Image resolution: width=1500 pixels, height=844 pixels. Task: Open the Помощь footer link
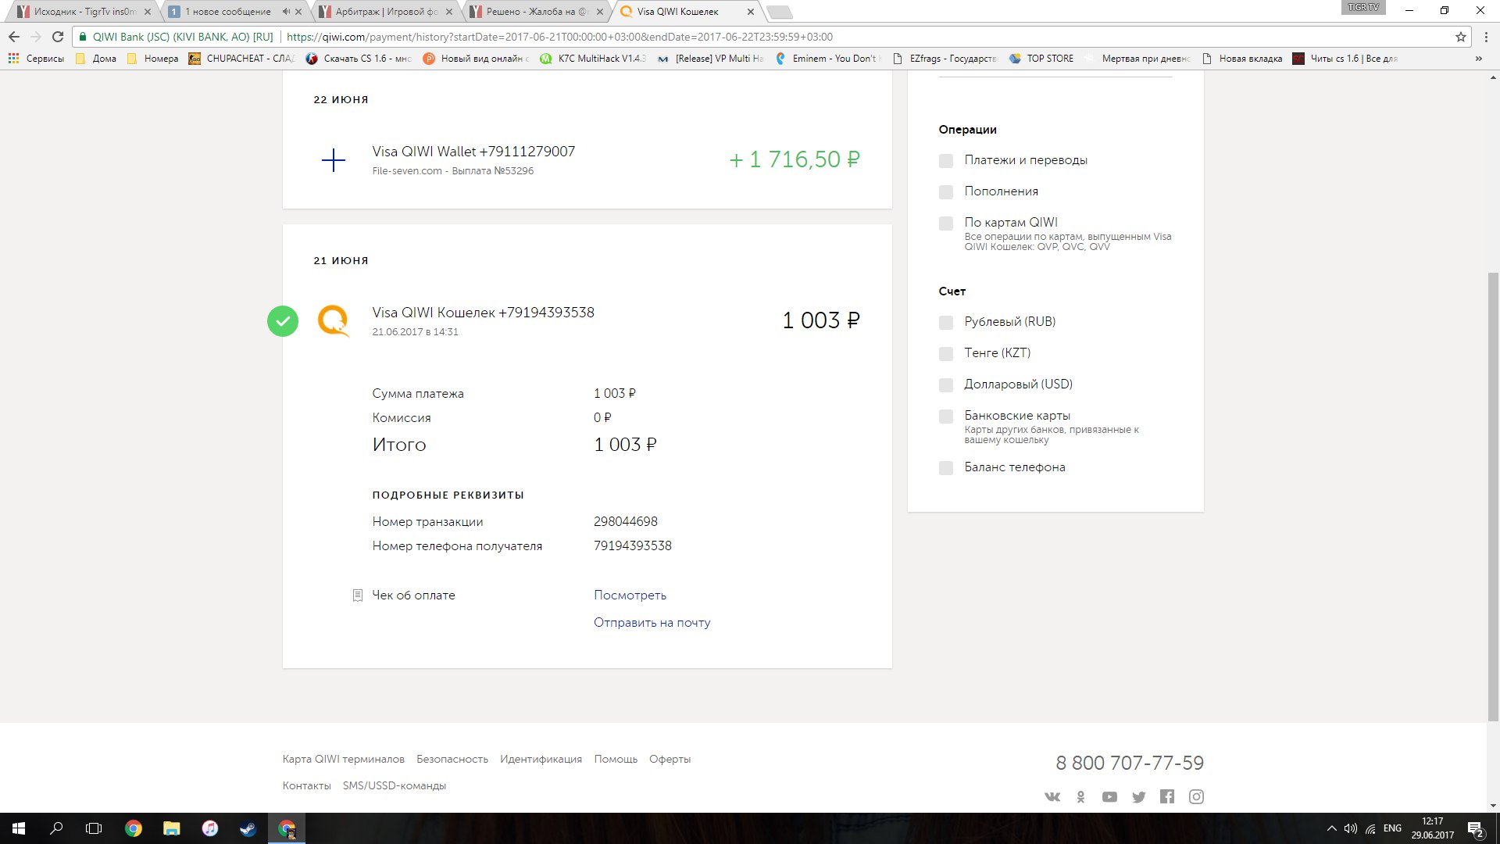tap(616, 760)
